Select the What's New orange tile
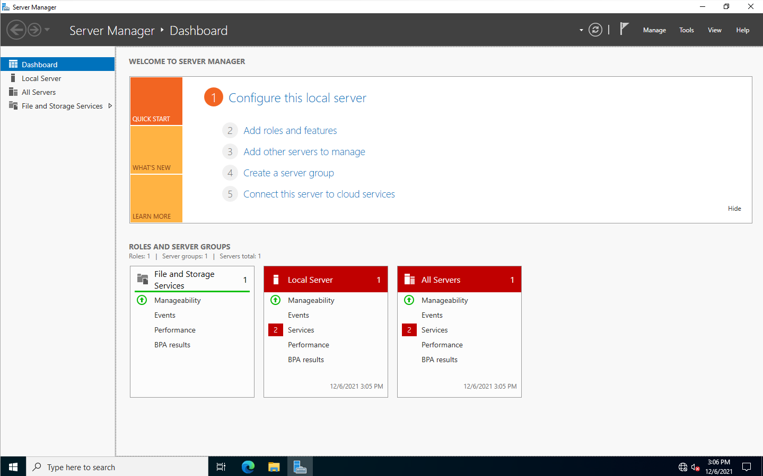Image resolution: width=763 pixels, height=476 pixels. pos(156,150)
